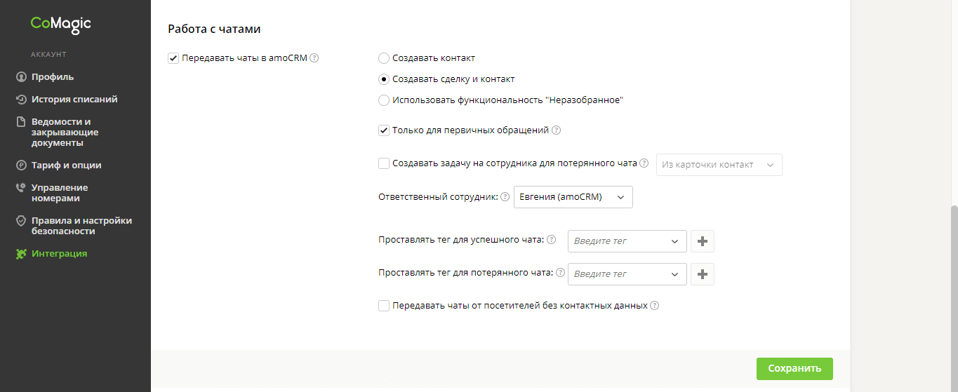Check 'Передавать чаты от посетителей без контактных данных'
Screen dimensions: 958x392
click(384, 306)
